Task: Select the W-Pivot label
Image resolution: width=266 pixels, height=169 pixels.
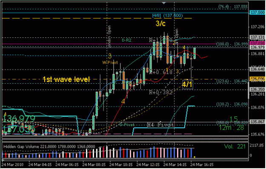Action: click(110, 62)
